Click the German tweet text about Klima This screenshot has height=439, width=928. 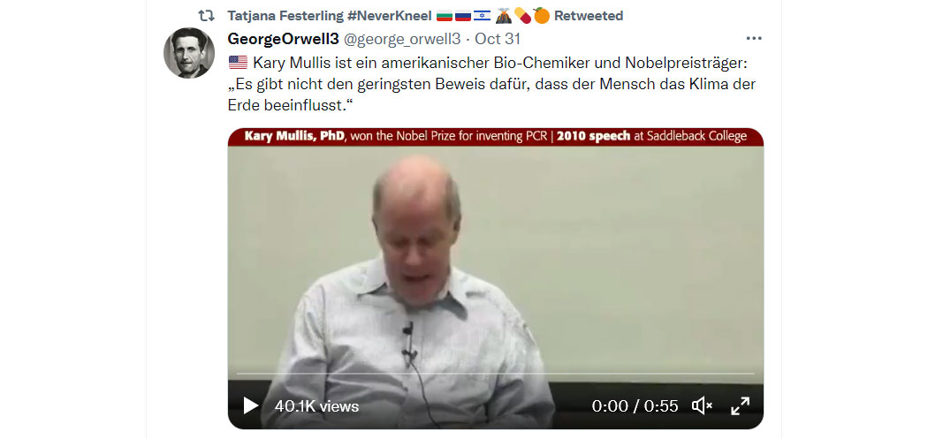click(491, 84)
